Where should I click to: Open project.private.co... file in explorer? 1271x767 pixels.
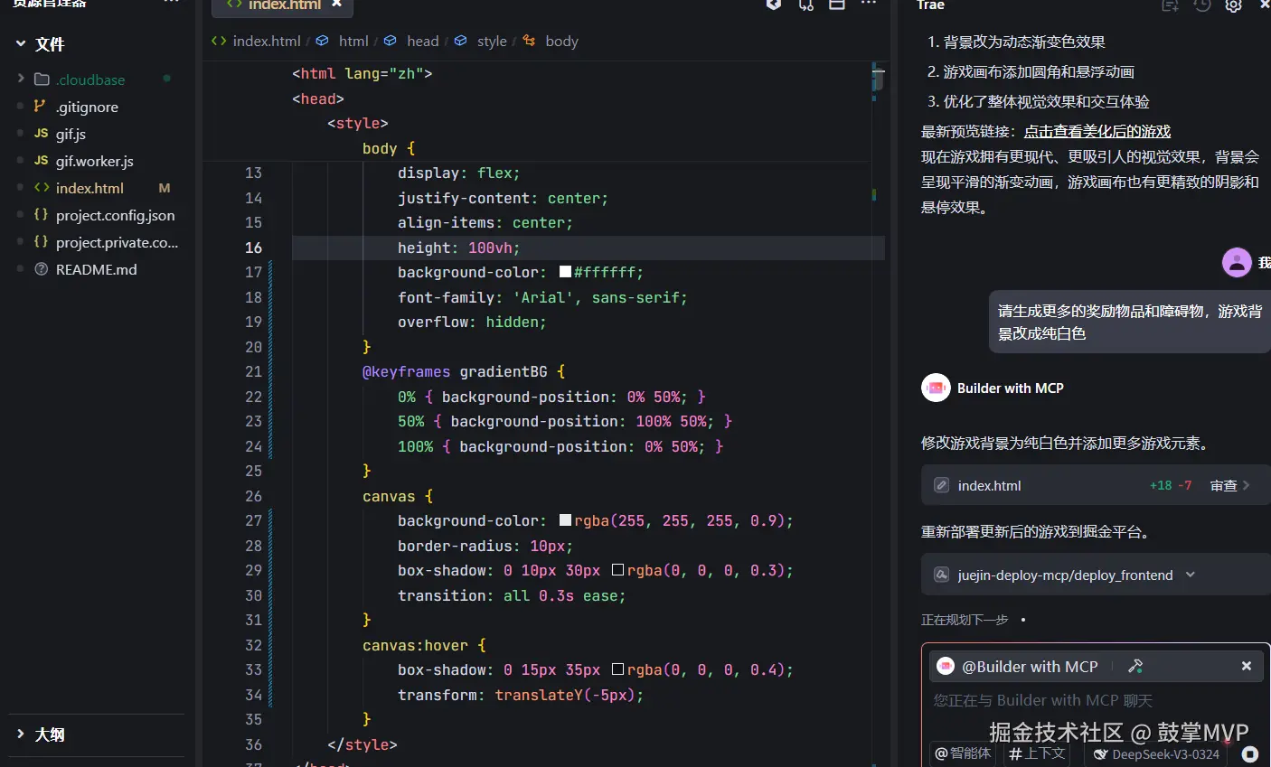(x=117, y=242)
